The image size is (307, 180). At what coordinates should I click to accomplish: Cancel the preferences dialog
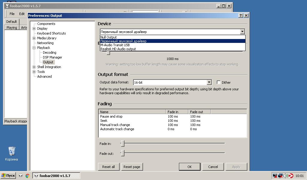tap(213, 167)
